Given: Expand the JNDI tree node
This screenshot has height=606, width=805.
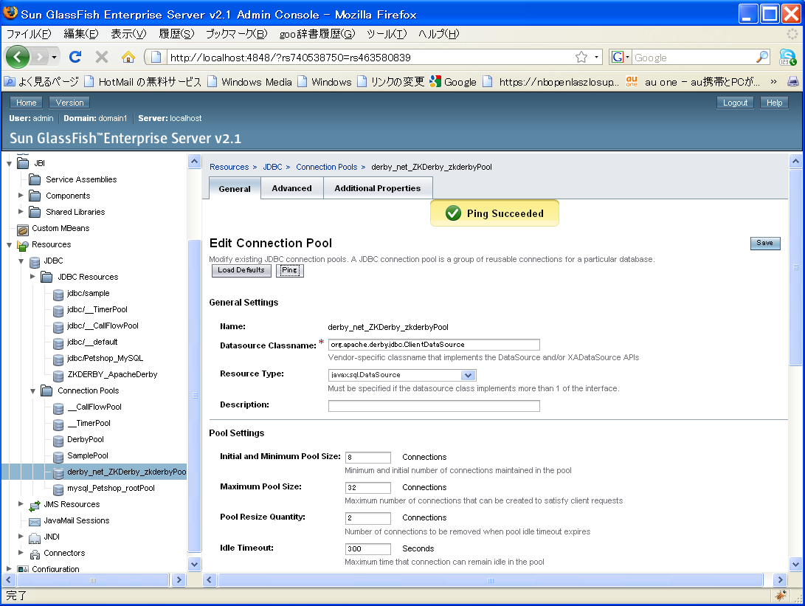Looking at the screenshot, I should click(x=21, y=536).
